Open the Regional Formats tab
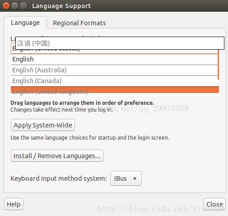 79,23
